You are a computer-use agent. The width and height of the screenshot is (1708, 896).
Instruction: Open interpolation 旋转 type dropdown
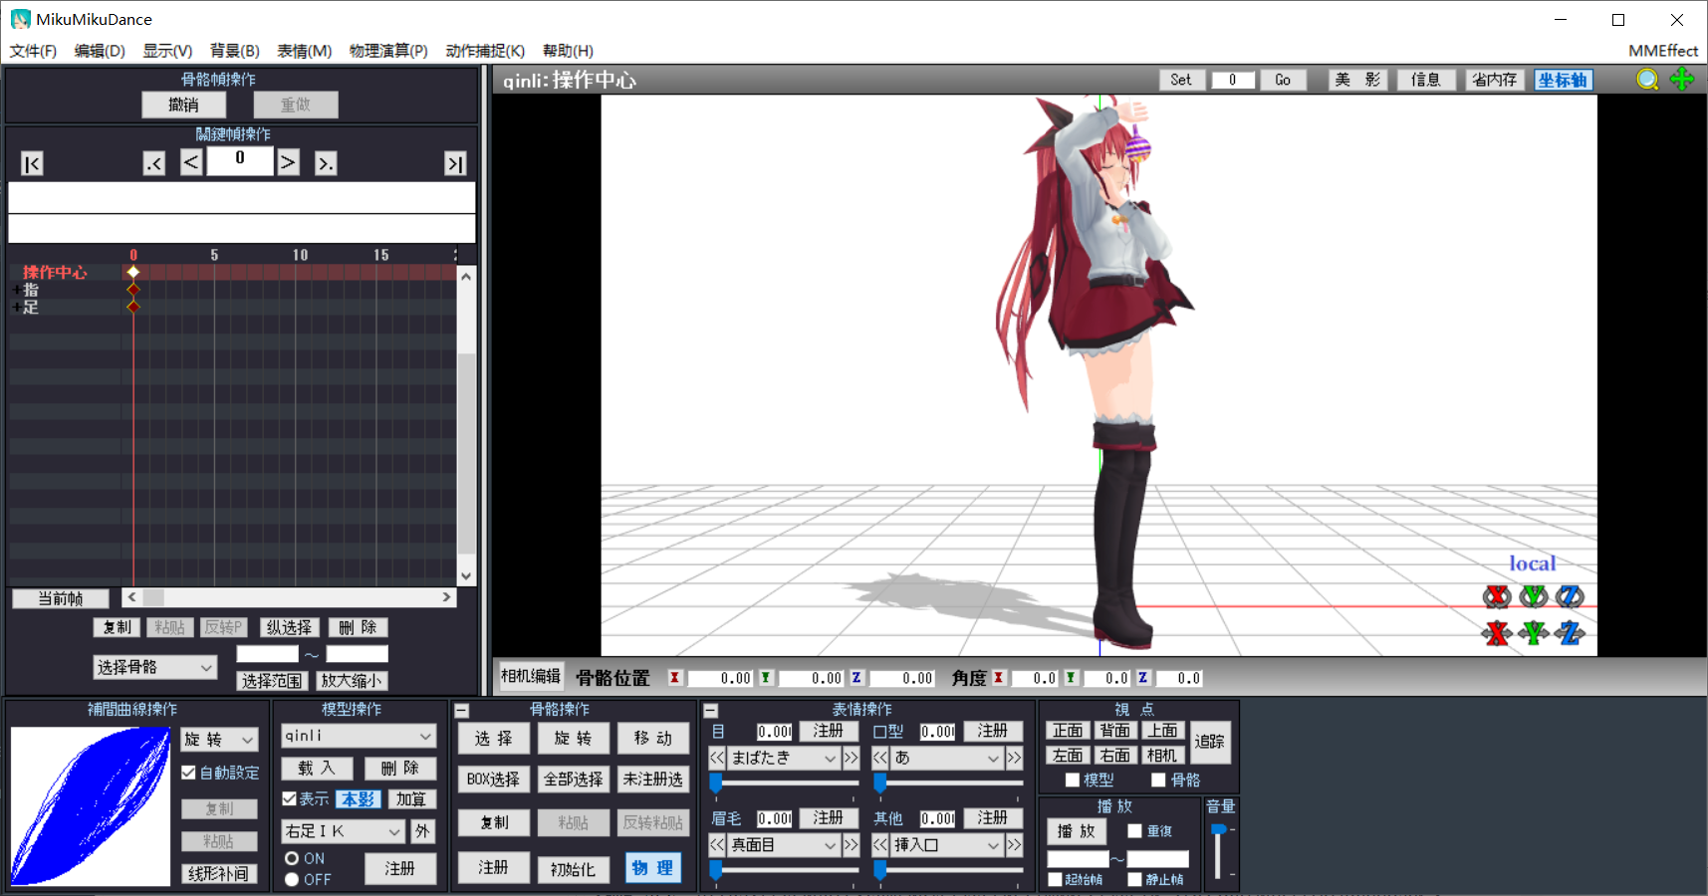[219, 739]
